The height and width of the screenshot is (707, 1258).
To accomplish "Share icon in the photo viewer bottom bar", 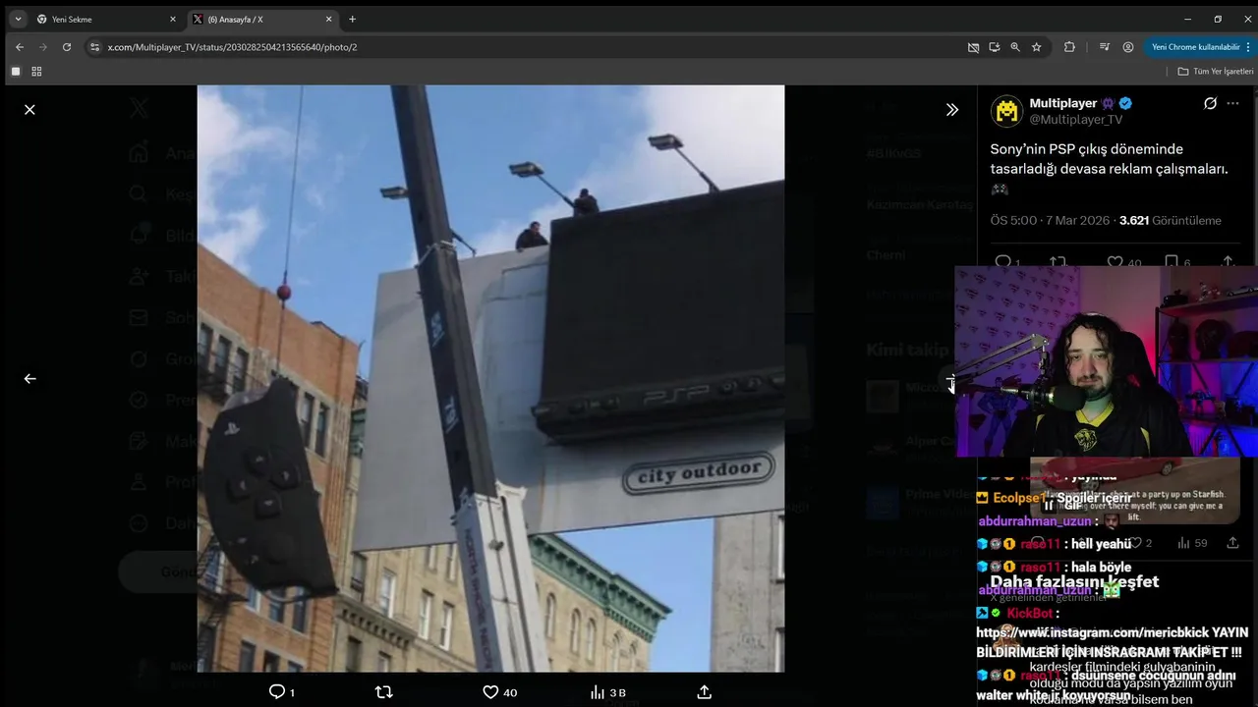I will 704,692.
